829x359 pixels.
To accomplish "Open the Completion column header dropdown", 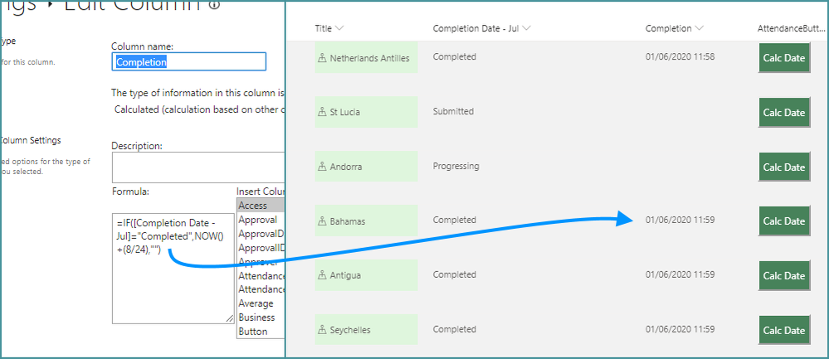I will 700,29.
